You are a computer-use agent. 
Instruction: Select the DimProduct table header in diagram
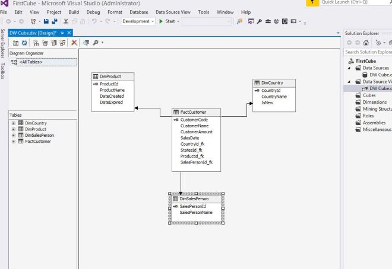(x=113, y=76)
